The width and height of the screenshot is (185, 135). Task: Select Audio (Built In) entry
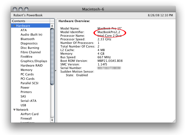click(31, 35)
